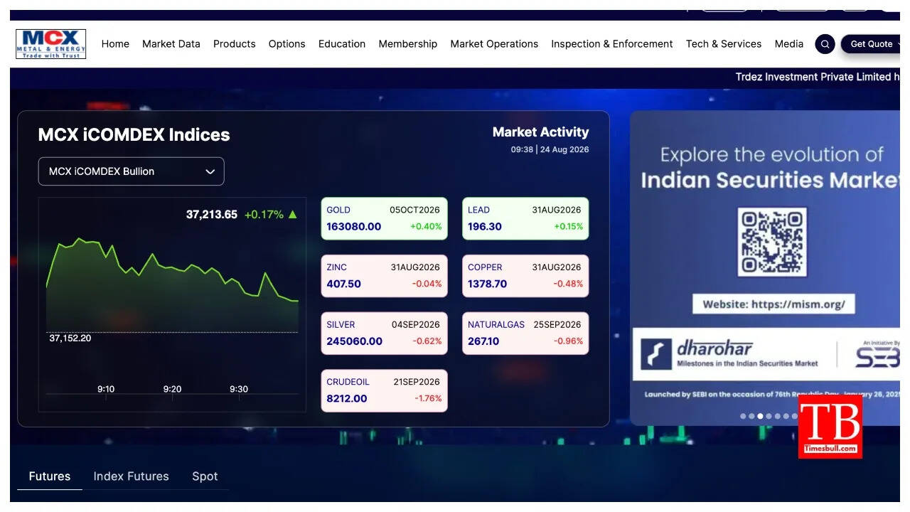Select the highlighted carousel dot indicator
Image resolution: width=910 pixels, height=512 pixels.
pos(760,416)
